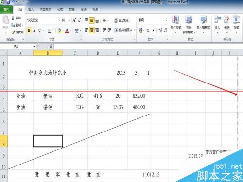
Task: Open the font name combo box dropdown
Action: pos(59,20)
